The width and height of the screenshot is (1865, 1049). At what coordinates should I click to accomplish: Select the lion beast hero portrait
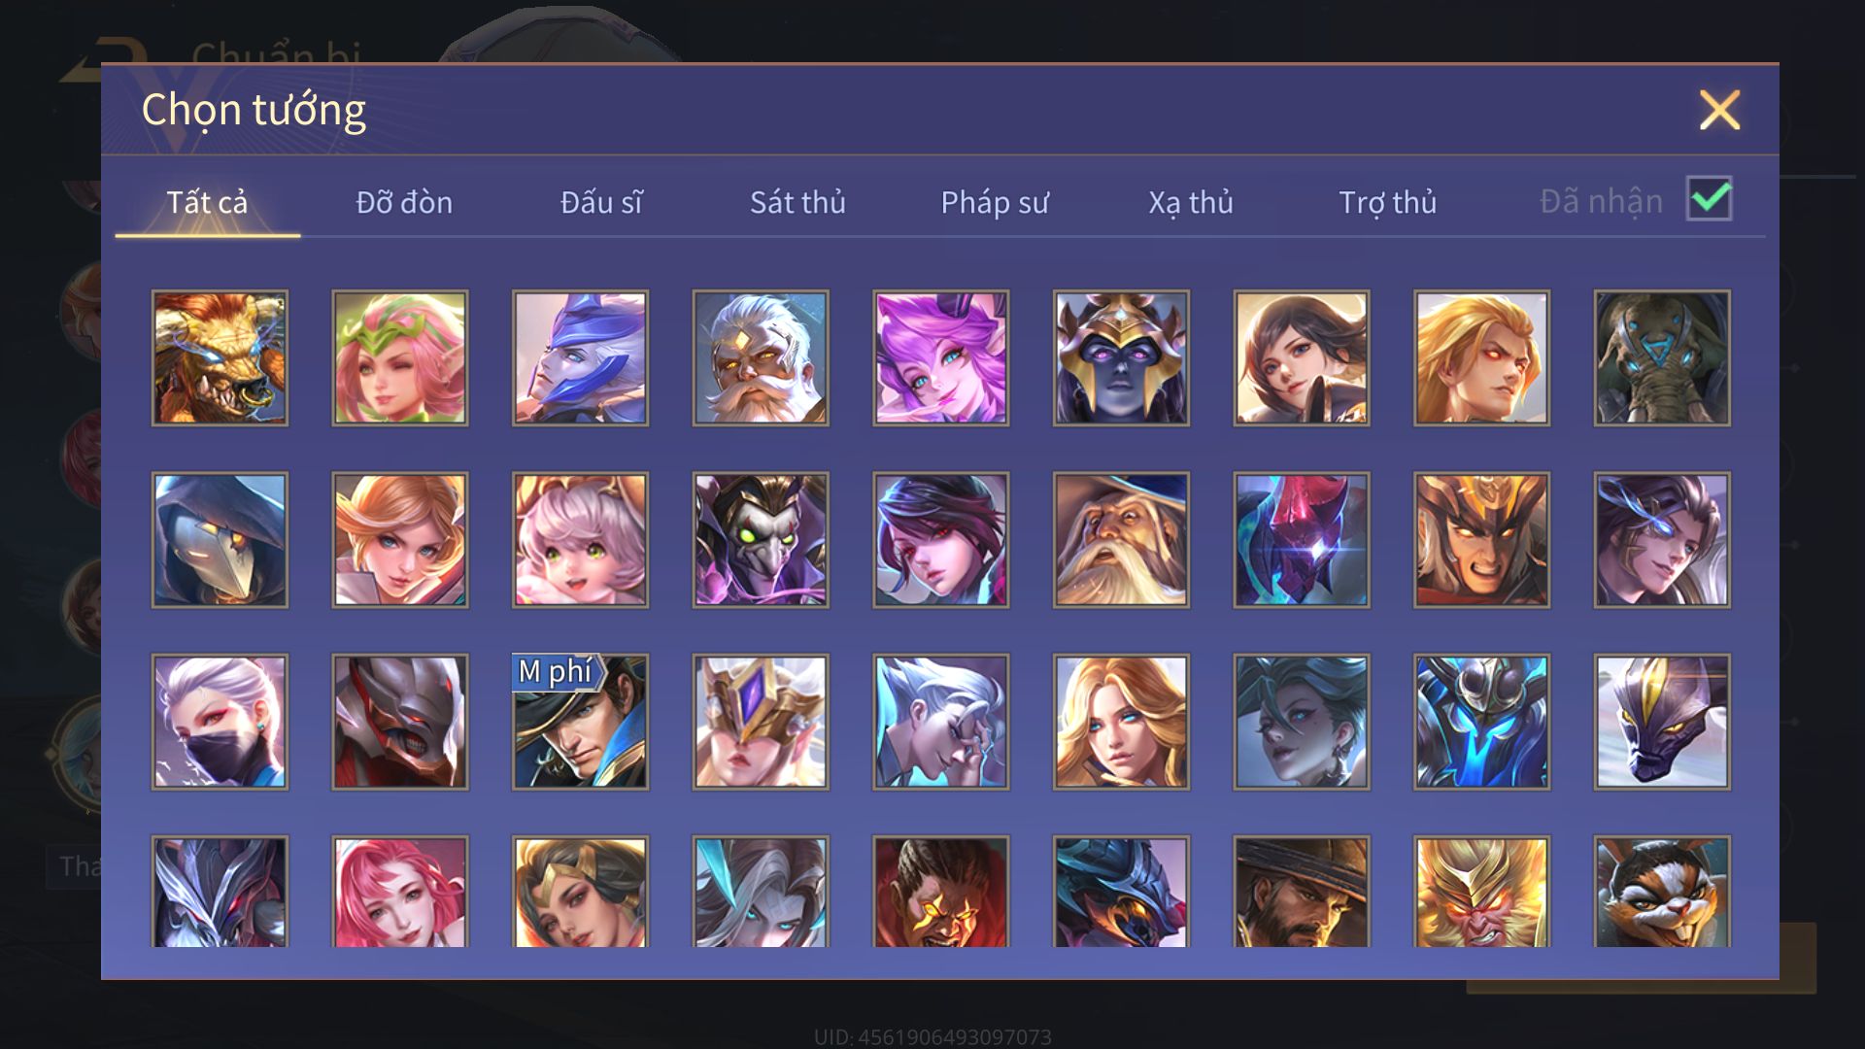220,357
